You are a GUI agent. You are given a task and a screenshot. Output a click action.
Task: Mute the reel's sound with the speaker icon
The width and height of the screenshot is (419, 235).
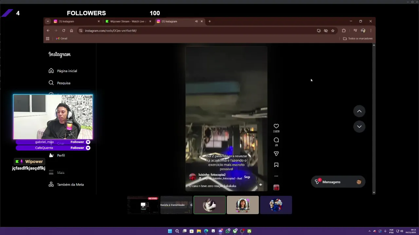coord(261,185)
